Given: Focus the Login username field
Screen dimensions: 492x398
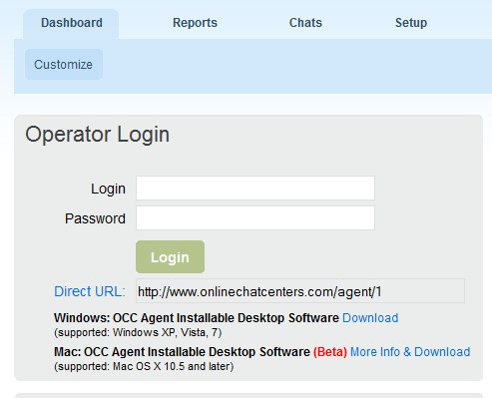Looking at the screenshot, I should [x=255, y=189].
